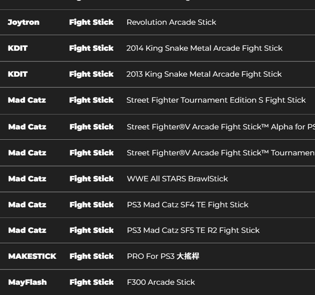
Task: Click Street Fighter V Arcade Fight Stick Tournament entry
Action: [x=220, y=153]
